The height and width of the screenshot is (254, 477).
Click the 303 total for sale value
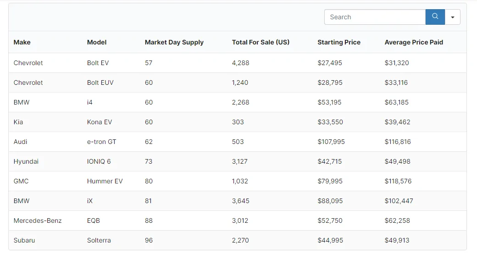point(238,122)
